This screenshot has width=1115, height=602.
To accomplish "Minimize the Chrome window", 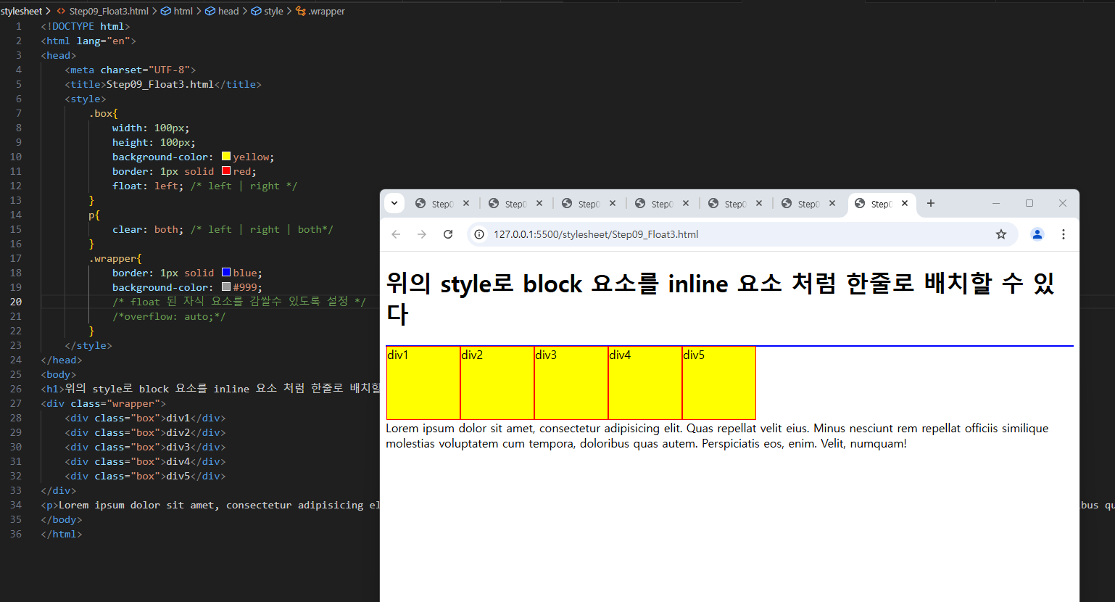I will (996, 204).
